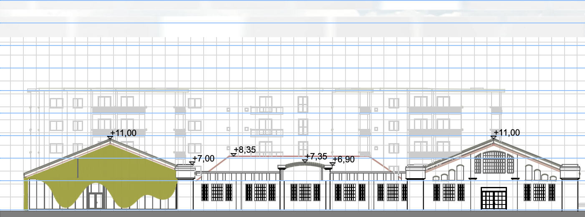The width and height of the screenshot is (585, 217).
Task: Select triangle marker at left roof peak
Action: 110,137
